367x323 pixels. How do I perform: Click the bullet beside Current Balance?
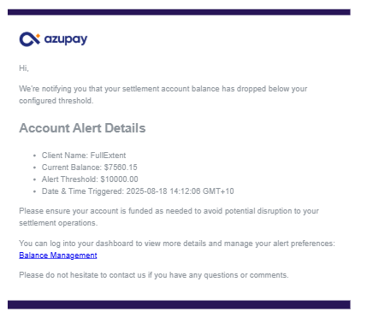tap(34, 167)
